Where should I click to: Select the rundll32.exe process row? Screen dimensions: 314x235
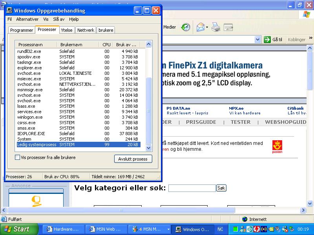tap(78, 51)
